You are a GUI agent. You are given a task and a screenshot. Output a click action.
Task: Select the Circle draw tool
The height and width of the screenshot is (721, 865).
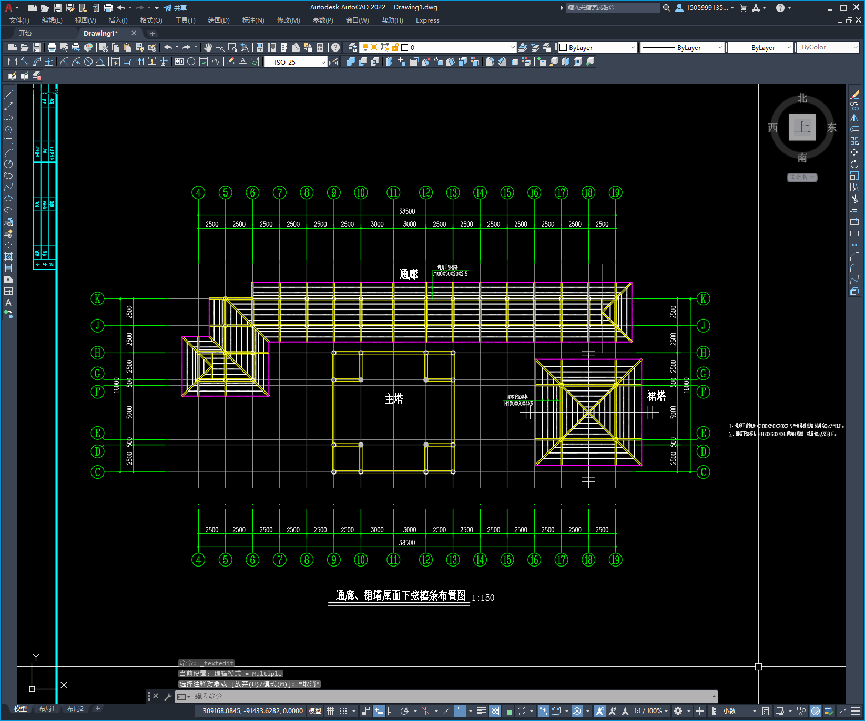pos(8,164)
